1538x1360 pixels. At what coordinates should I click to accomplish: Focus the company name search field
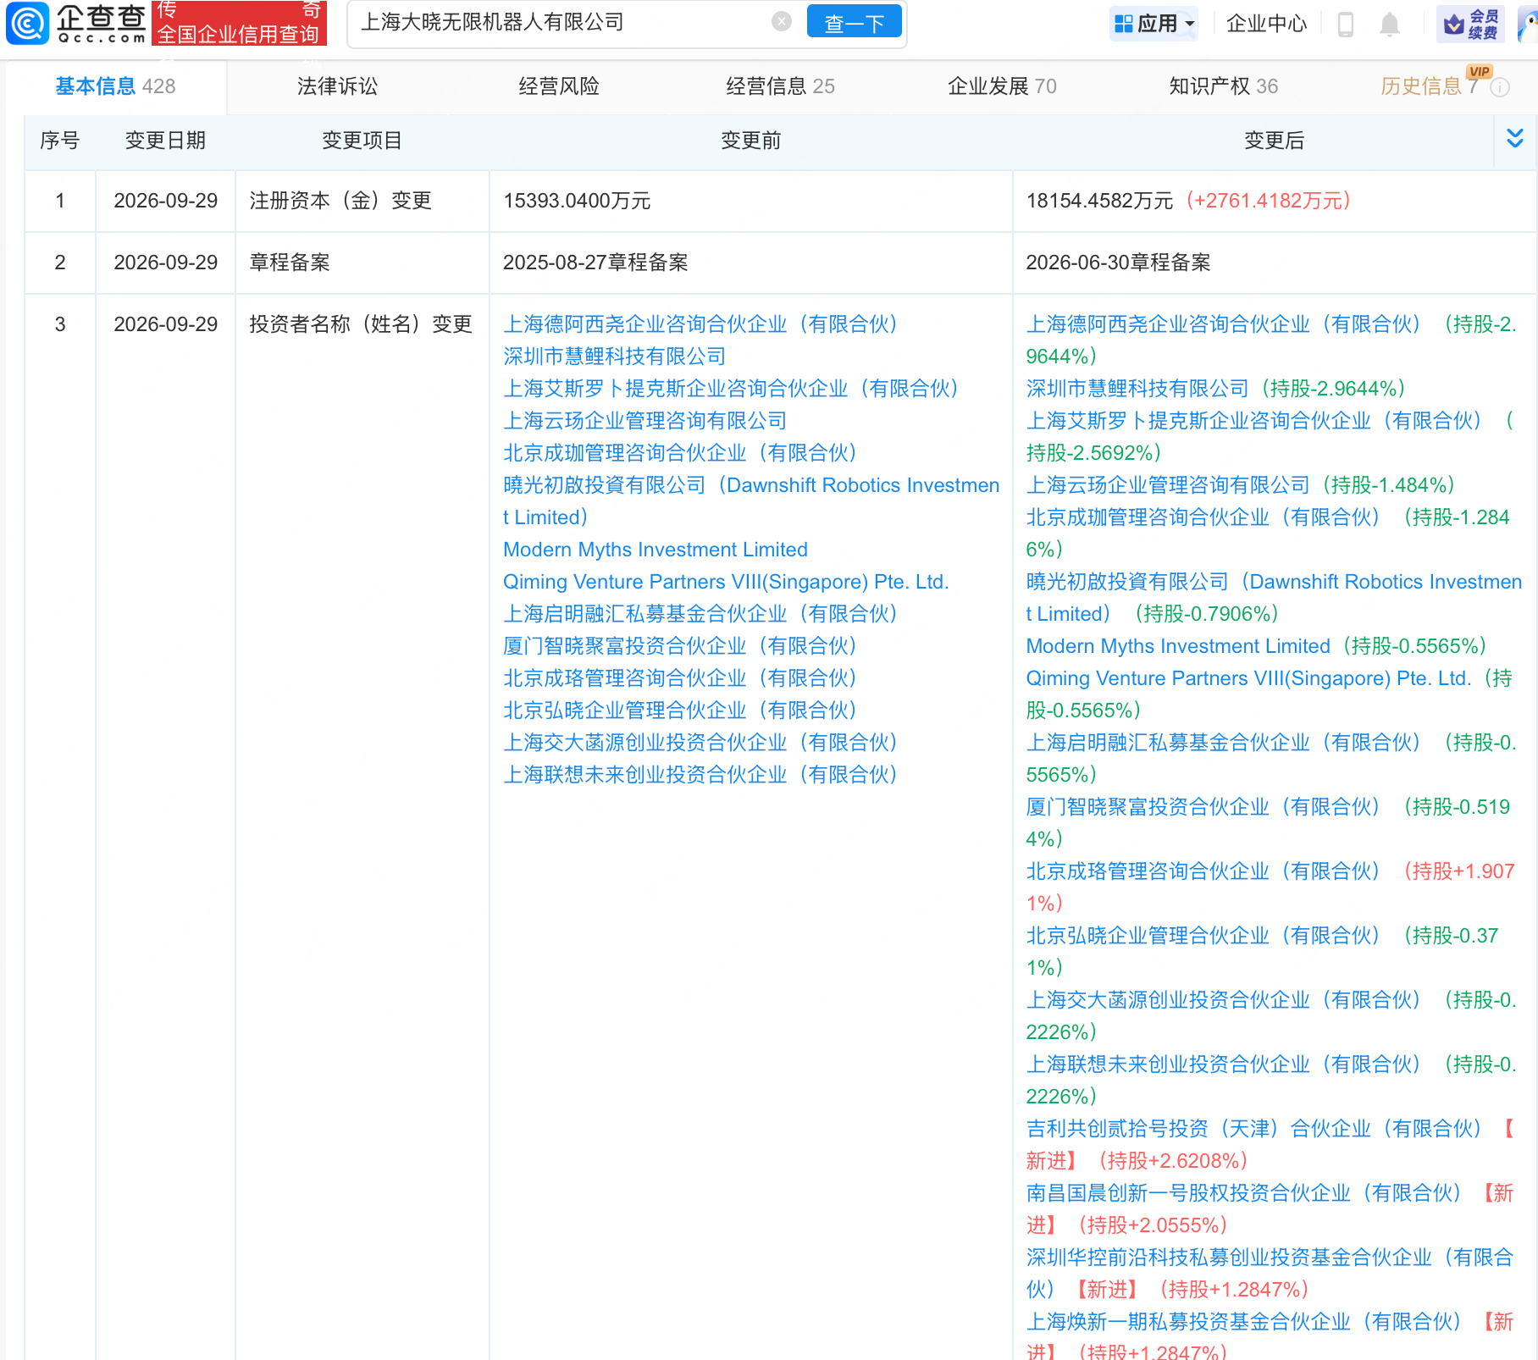[x=559, y=22]
